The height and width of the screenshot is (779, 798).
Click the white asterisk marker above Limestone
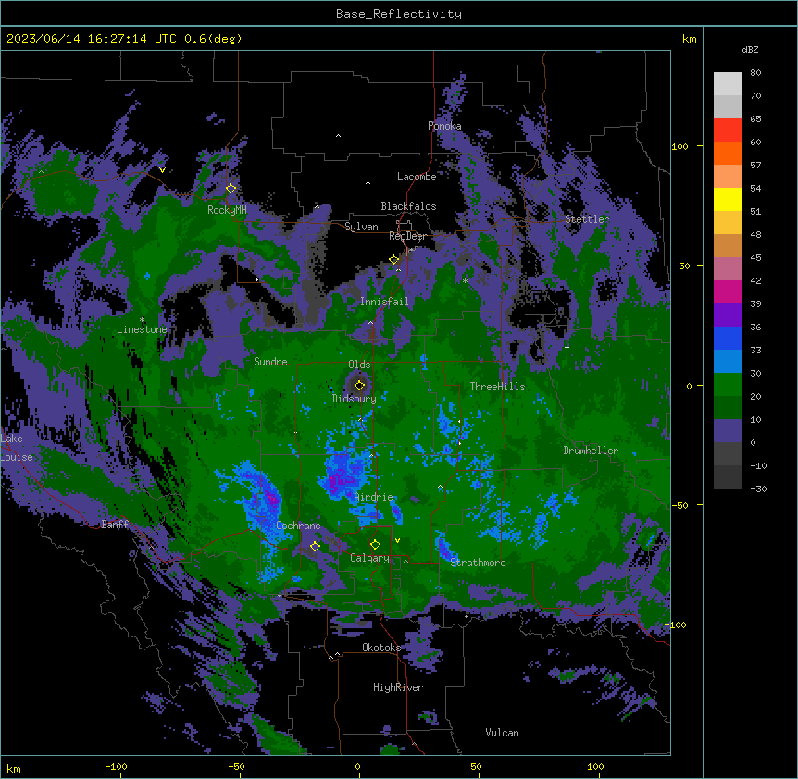(142, 320)
